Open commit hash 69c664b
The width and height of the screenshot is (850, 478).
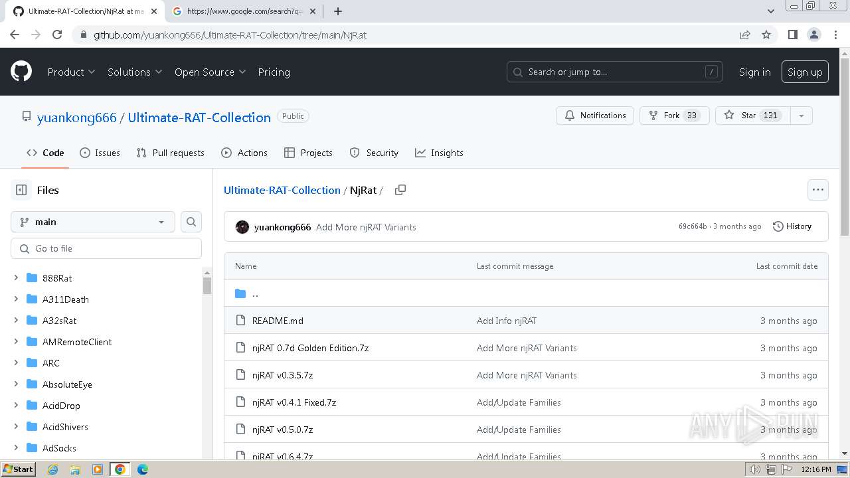(693, 226)
